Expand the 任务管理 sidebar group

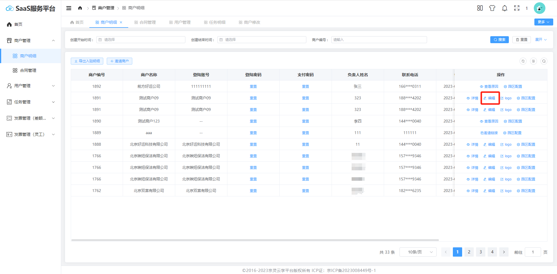tap(30, 102)
